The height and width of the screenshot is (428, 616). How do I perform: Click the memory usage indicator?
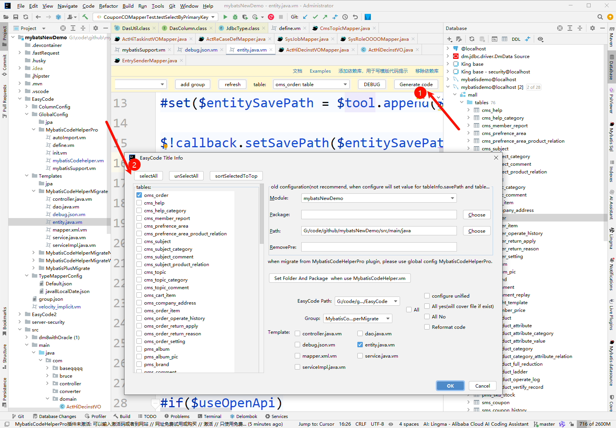(x=594, y=424)
